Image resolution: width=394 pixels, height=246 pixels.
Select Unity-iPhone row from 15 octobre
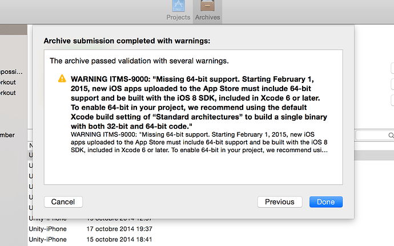point(47,239)
